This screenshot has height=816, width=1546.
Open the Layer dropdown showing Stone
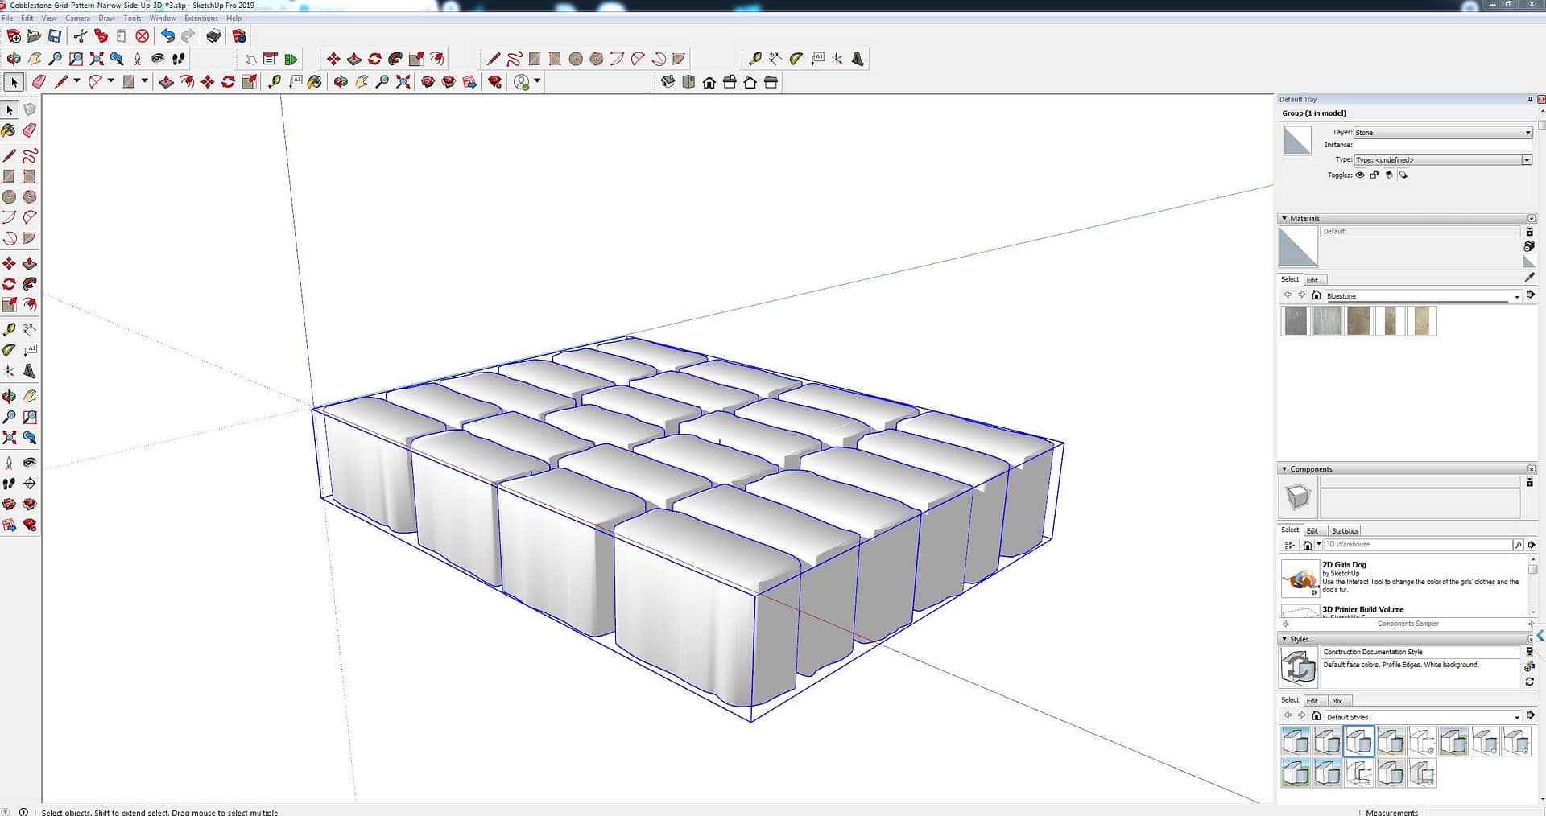(1442, 133)
